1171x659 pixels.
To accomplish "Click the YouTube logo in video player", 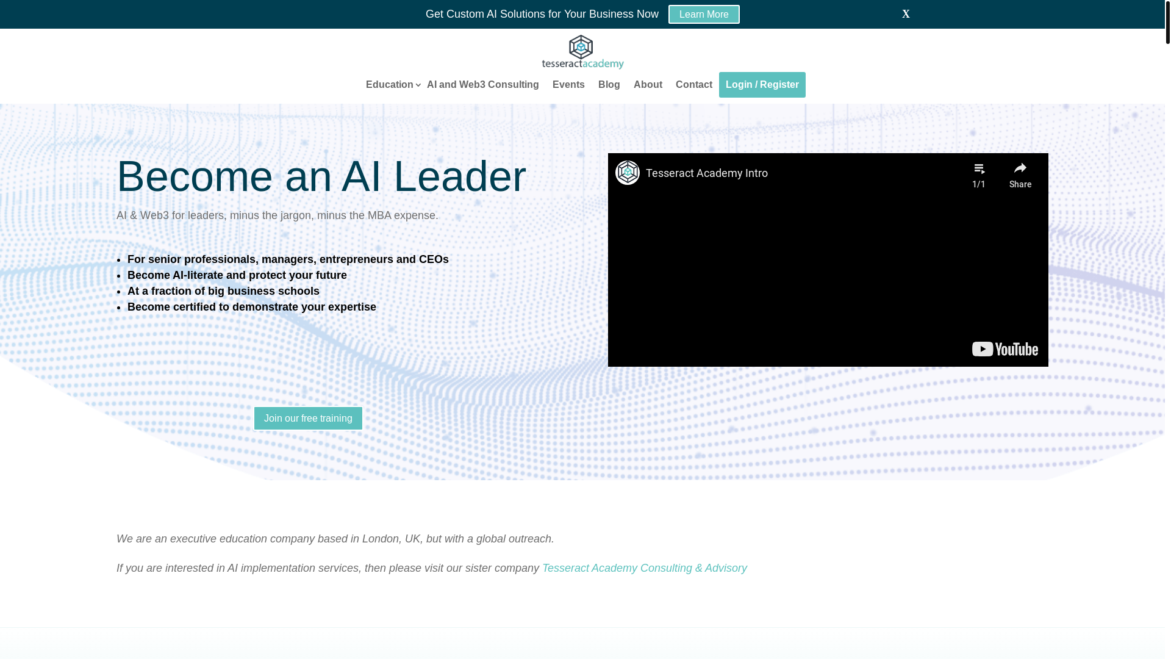I will point(1004,349).
